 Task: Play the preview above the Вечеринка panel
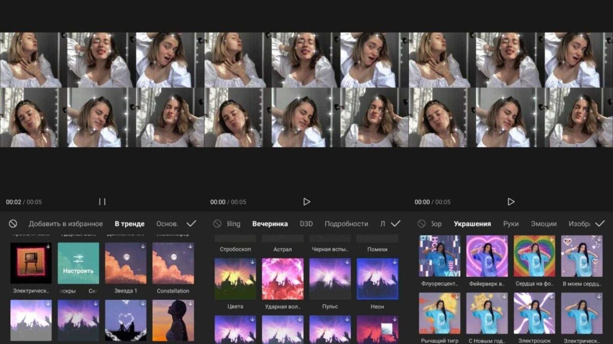(306, 202)
